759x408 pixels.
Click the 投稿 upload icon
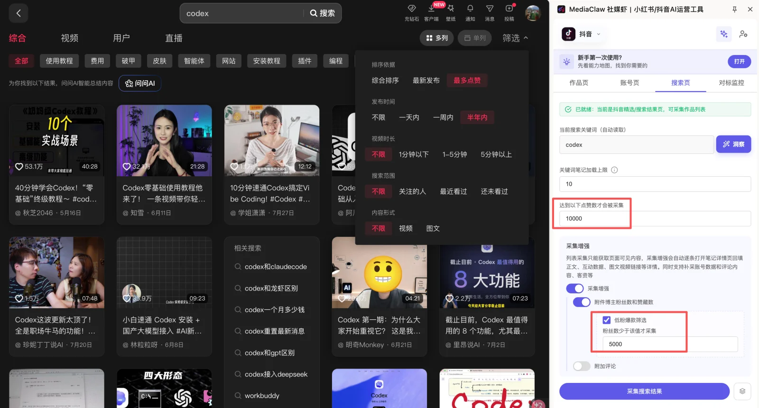[509, 9]
